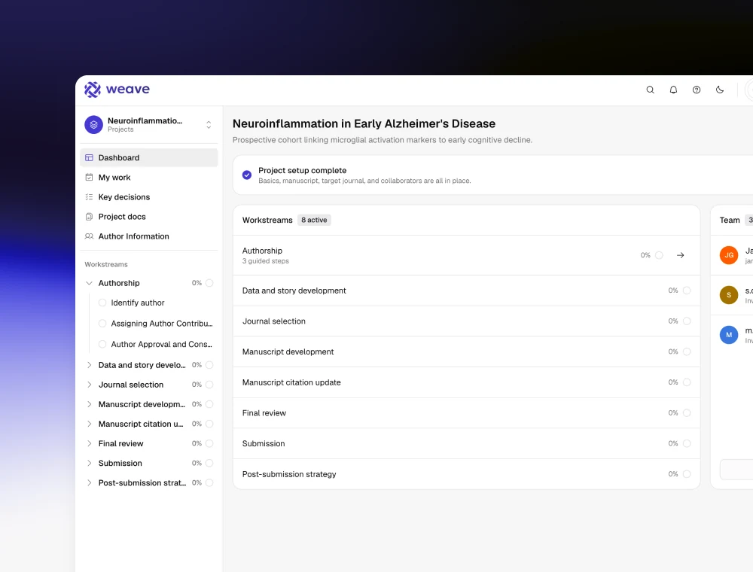Expand Journal selection in sidebar
Screen dimensions: 753x572
point(89,385)
